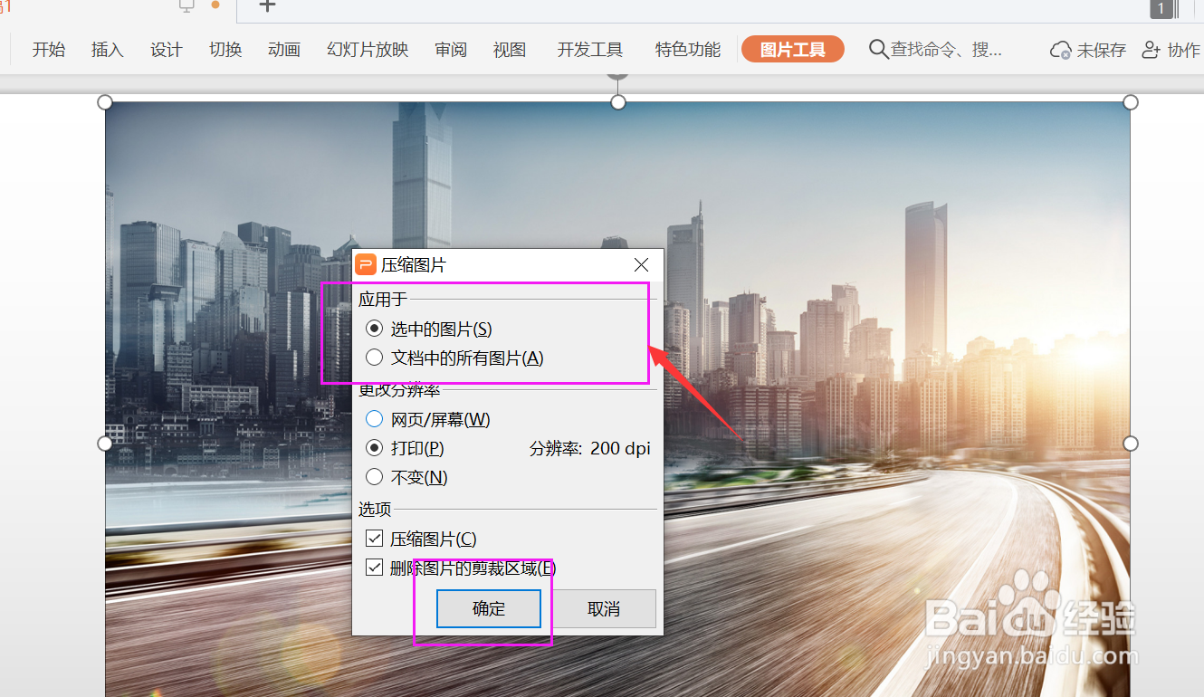The width and height of the screenshot is (1204, 697).
Task: Click the top-center image resize handle
Action: point(618,102)
